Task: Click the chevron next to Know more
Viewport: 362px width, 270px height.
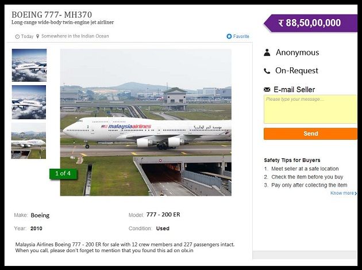Action: tap(356, 193)
